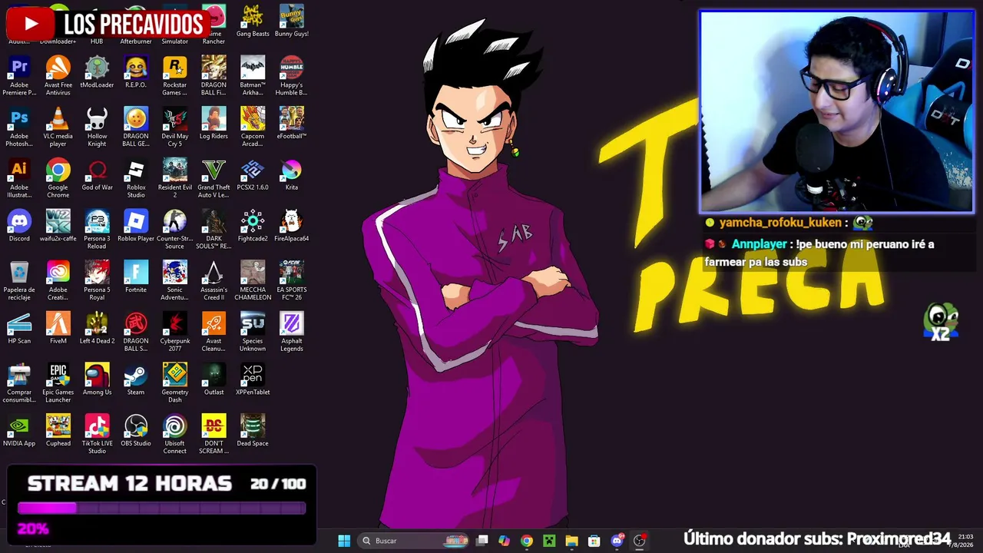Open the Assassin's Creed II shortcut
Image resolution: width=983 pixels, height=553 pixels.
[213, 282]
